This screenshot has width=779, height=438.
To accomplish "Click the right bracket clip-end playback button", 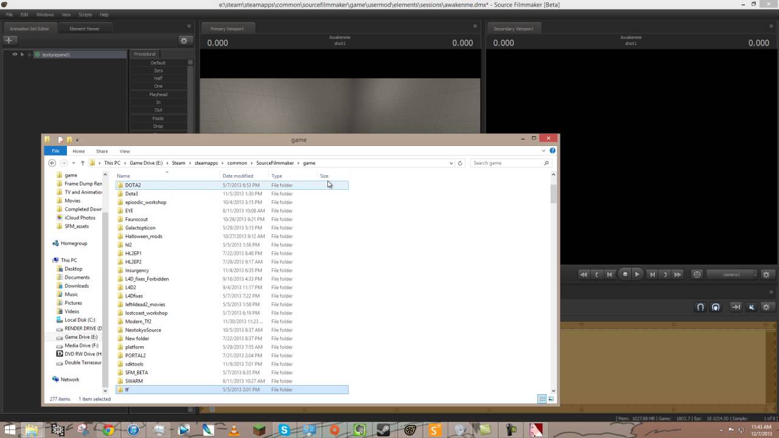I will point(665,274).
